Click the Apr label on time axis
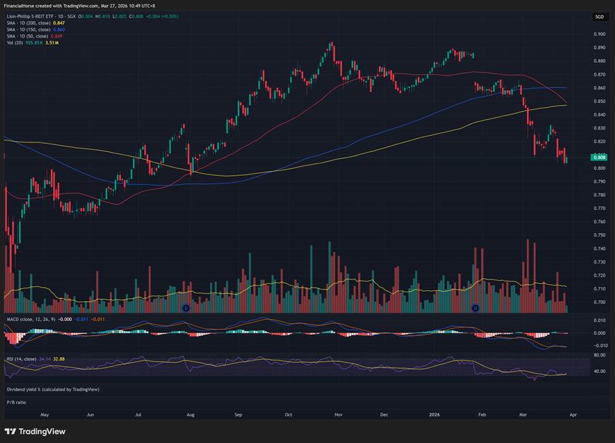The image size is (615, 443). [573, 414]
